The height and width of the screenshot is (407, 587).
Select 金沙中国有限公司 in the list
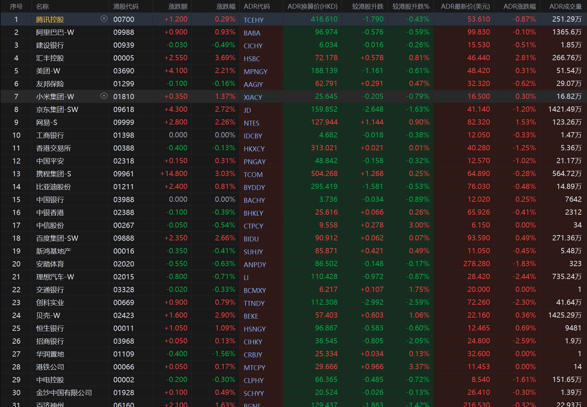[64, 393]
